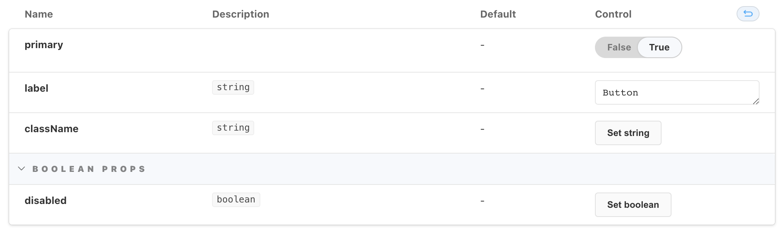Click the Control column header

(613, 14)
